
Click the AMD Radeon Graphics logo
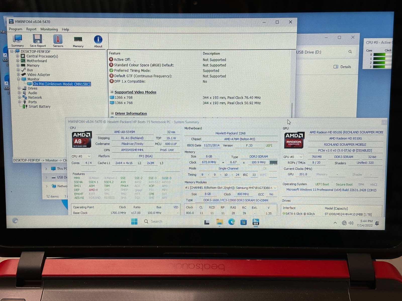point(294,140)
